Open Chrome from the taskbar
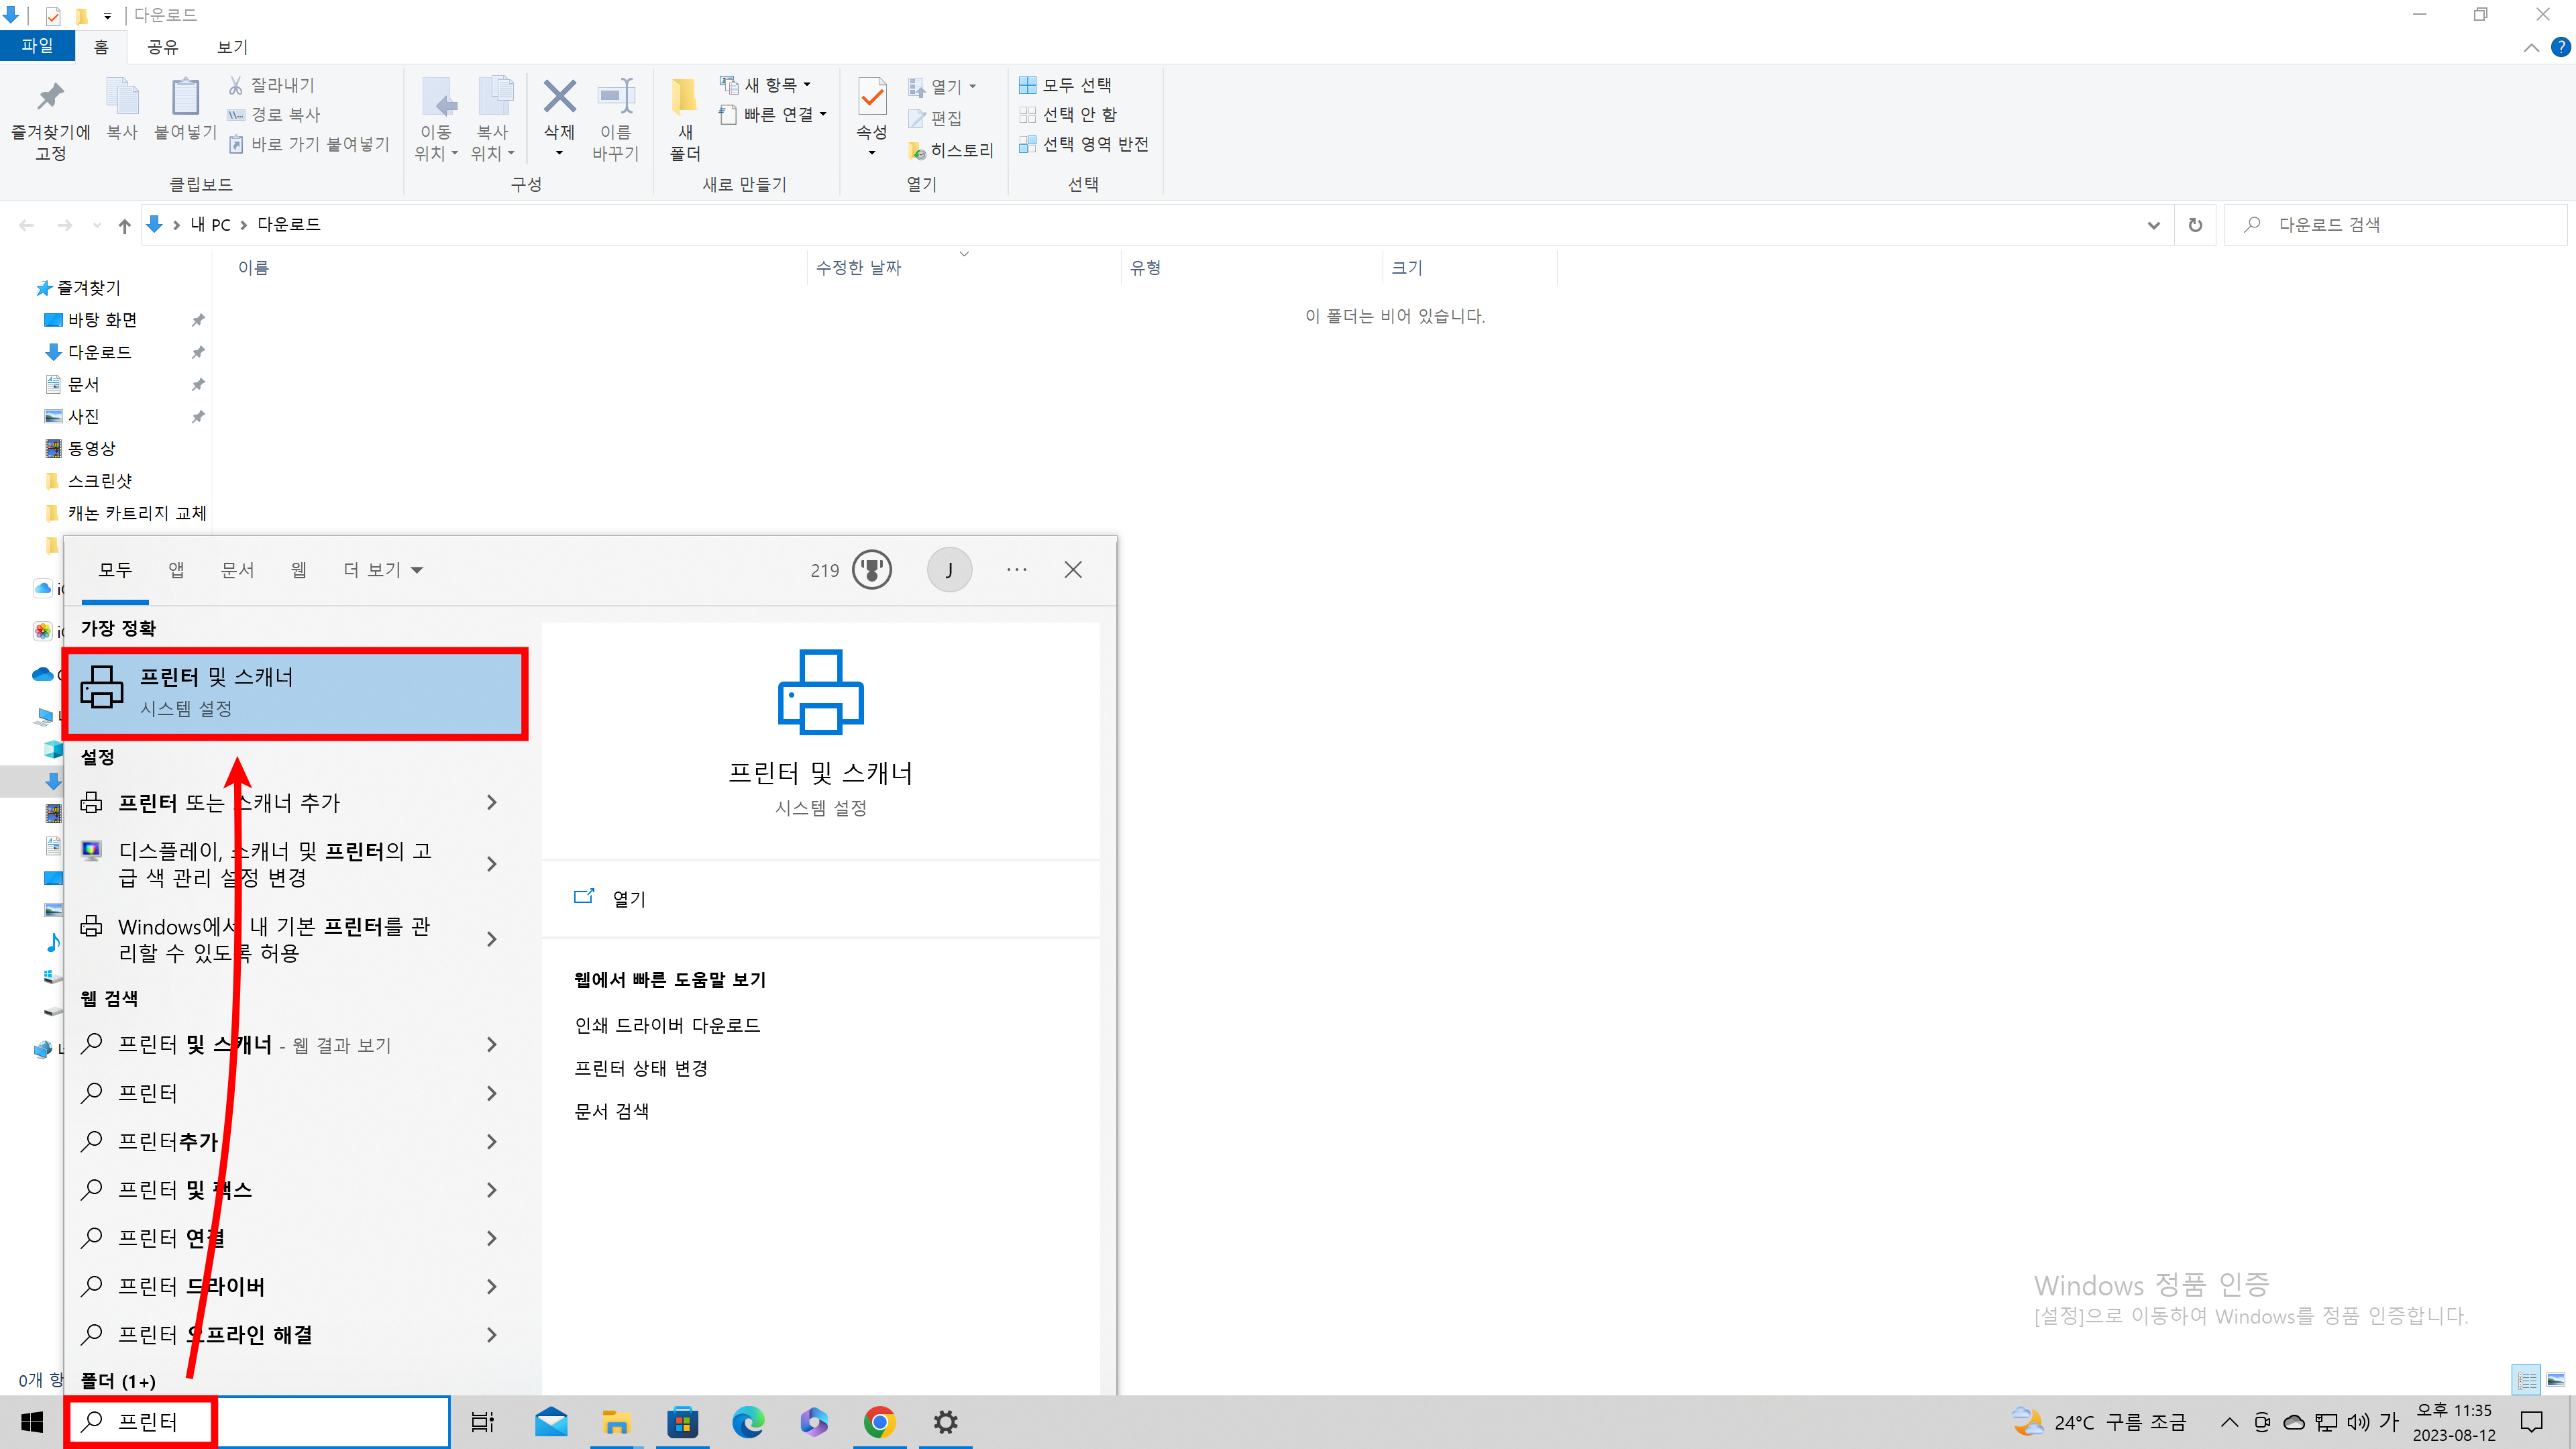 click(x=879, y=1421)
